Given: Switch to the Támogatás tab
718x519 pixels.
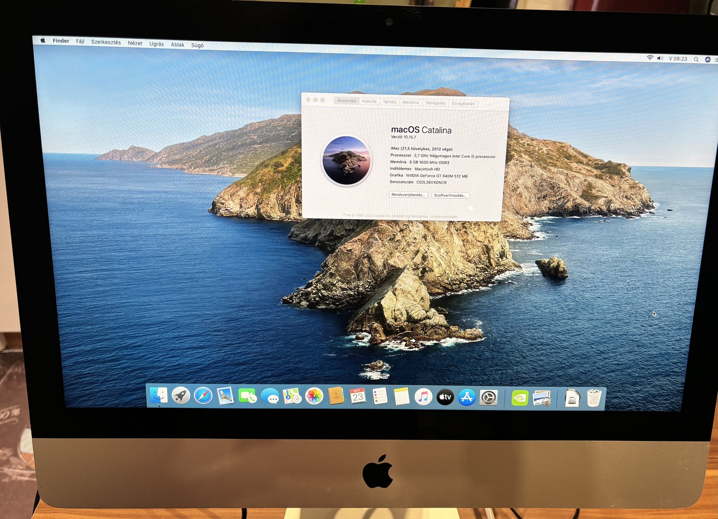Looking at the screenshot, I should [x=435, y=103].
